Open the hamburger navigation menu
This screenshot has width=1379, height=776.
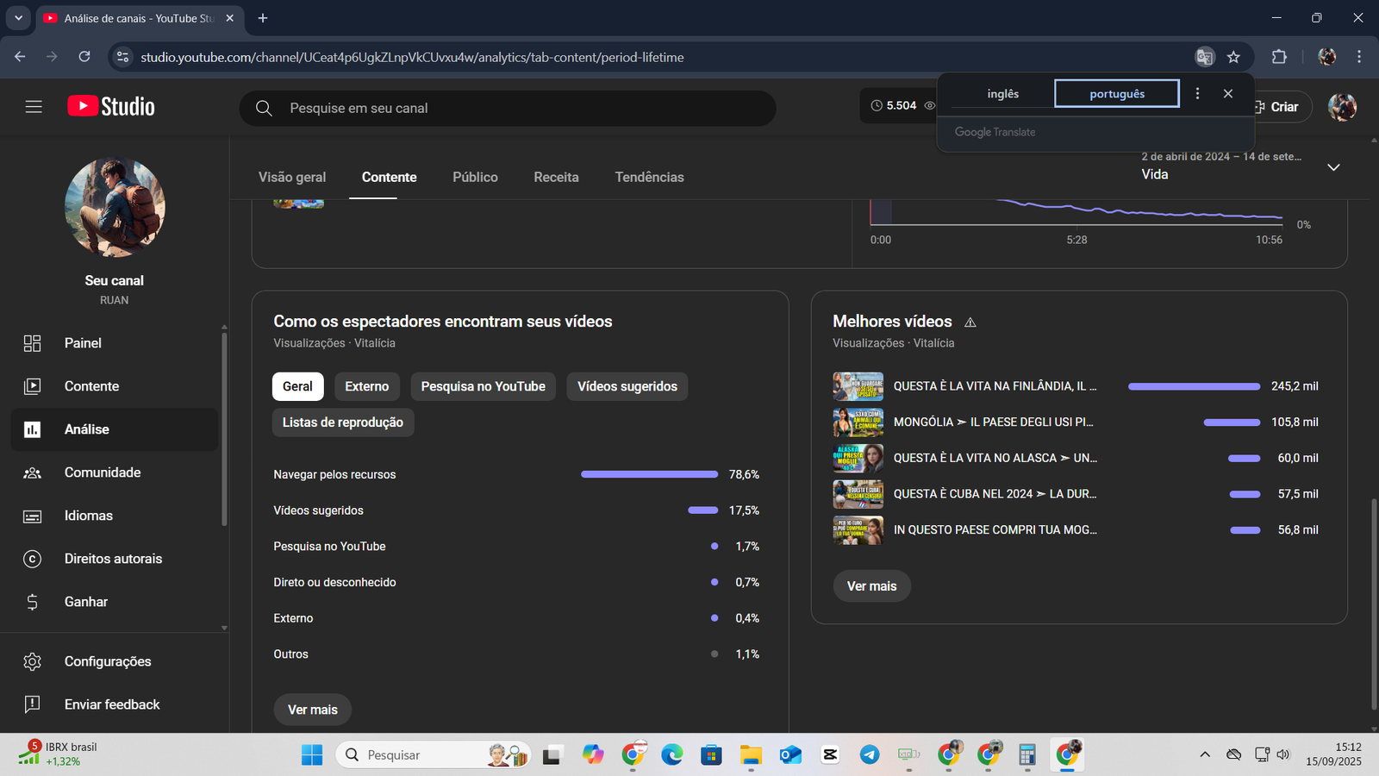(34, 107)
